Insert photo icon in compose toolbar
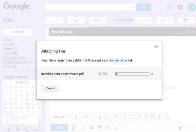 tap(100, 127)
